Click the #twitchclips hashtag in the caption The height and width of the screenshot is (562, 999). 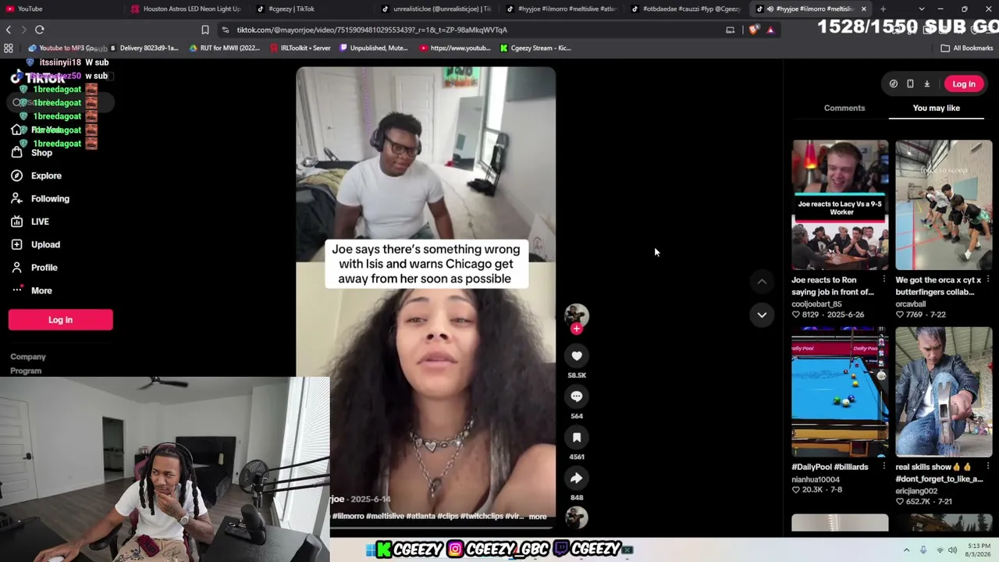482,517
